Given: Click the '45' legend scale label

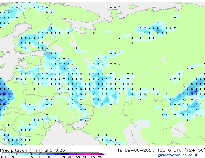Looking at the screenshot, I should pyautogui.click(x=92, y=157).
